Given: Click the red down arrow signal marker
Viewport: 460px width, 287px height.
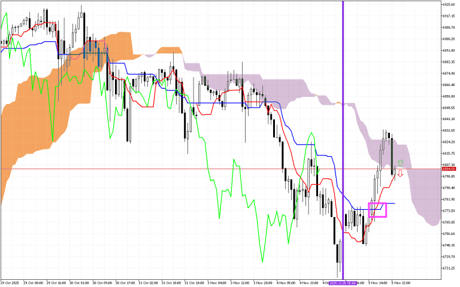Looking at the screenshot, I should click(400, 173).
